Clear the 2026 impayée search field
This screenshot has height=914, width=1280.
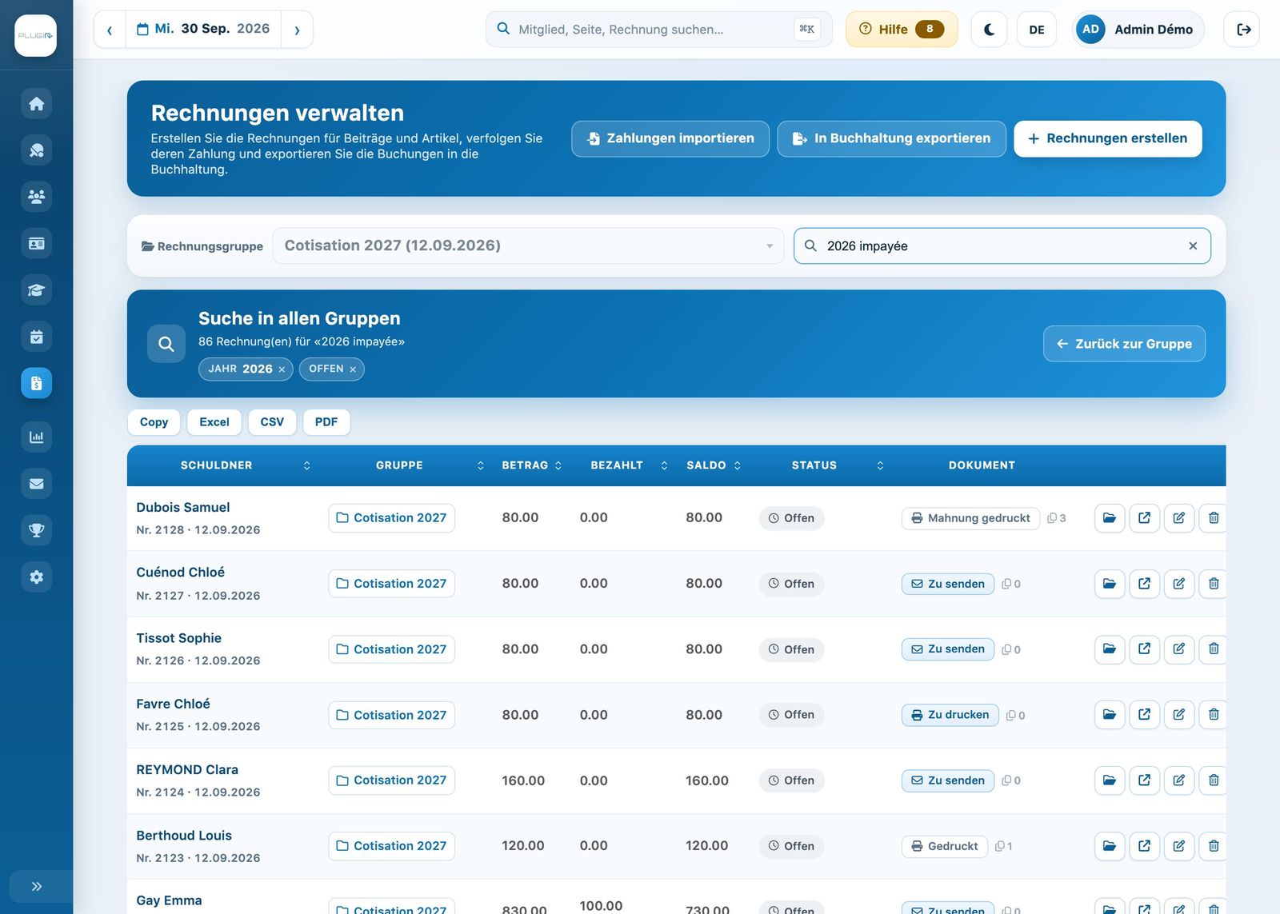(x=1193, y=246)
